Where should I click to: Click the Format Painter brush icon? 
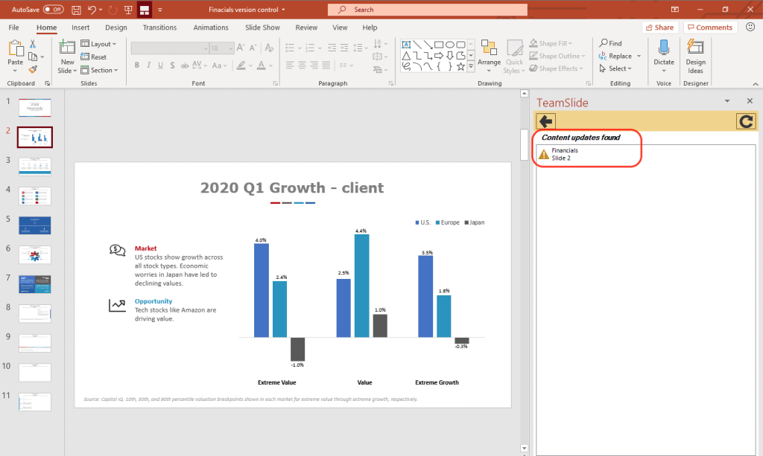pyautogui.click(x=33, y=69)
